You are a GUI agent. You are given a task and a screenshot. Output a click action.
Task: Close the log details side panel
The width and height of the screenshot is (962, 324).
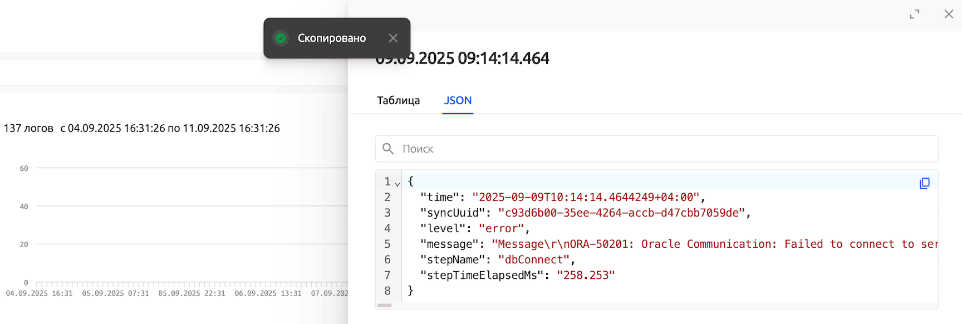tap(949, 14)
